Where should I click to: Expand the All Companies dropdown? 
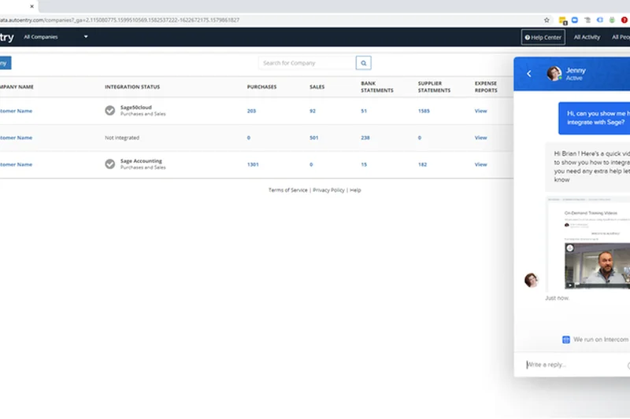click(x=86, y=37)
